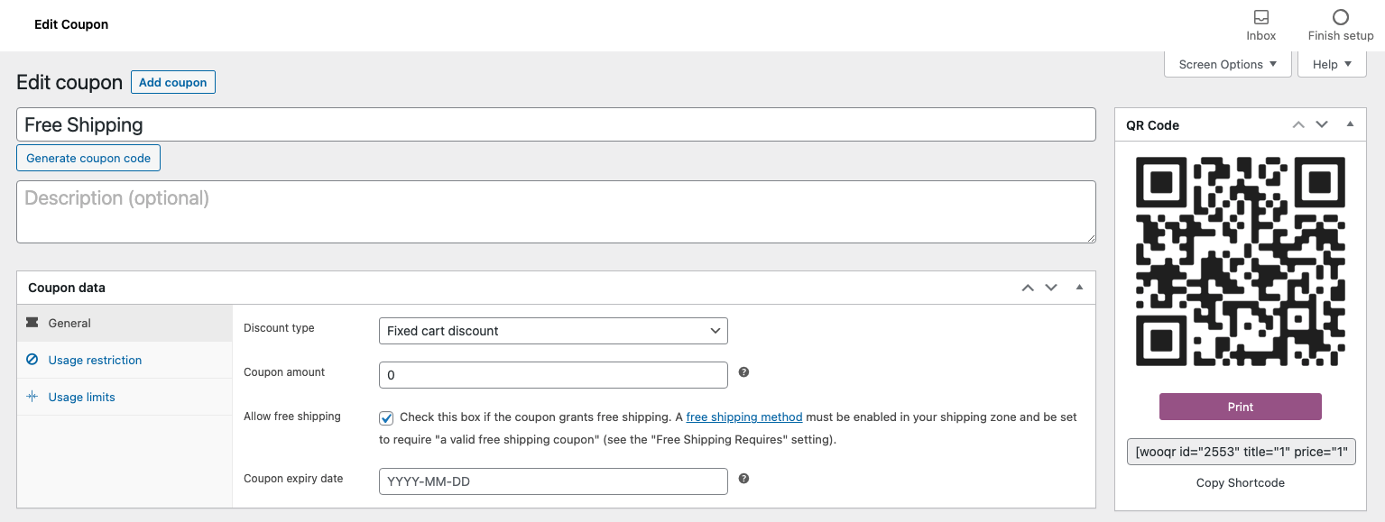The width and height of the screenshot is (1385, 522).
Task: Move Coupon data panel up
Action: pyautogui.click(x=1028, y=288)
